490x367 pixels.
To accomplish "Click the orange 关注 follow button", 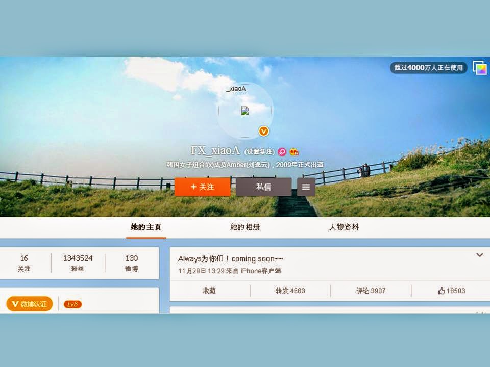I will click(203, 187).
